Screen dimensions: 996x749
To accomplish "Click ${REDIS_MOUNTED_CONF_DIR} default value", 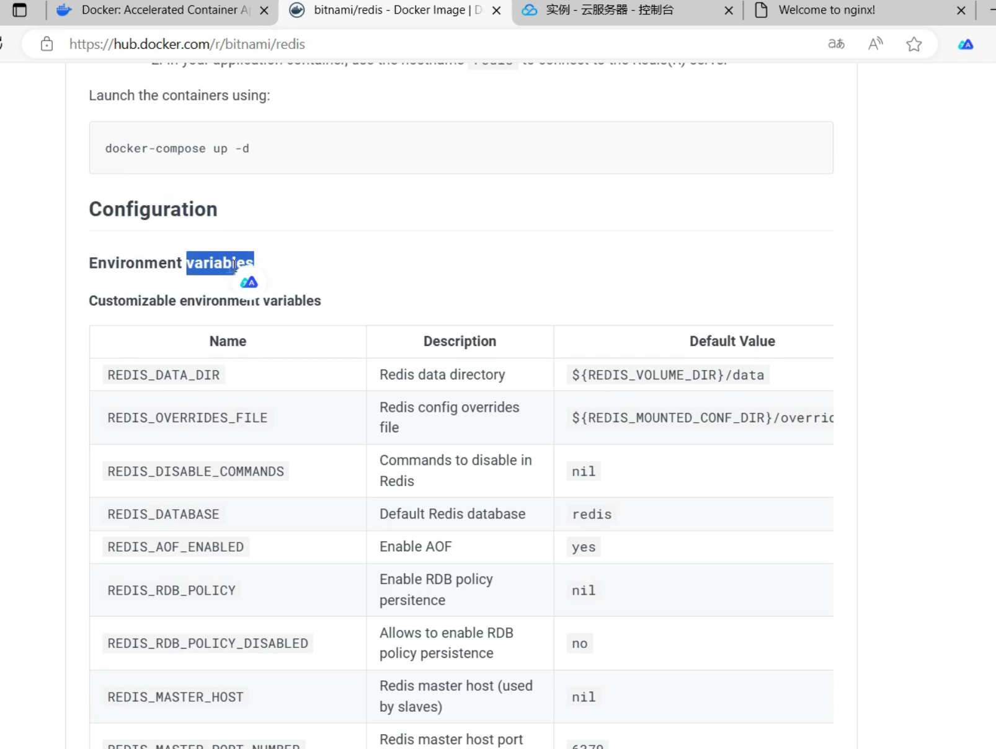I will coord(701,418).
